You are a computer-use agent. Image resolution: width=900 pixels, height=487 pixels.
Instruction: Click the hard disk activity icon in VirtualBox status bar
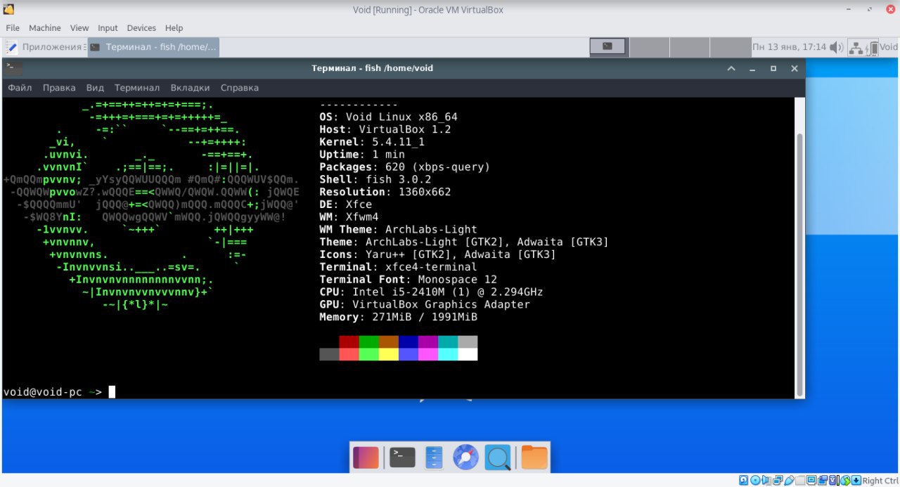pyautogui.click(x=743, y=481)
